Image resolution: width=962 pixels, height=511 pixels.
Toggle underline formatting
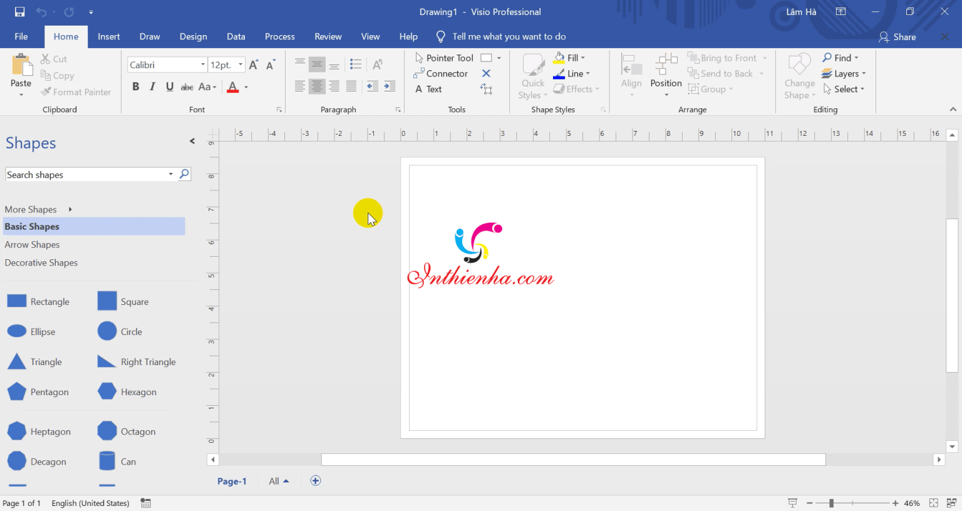[x=168, y=86]
